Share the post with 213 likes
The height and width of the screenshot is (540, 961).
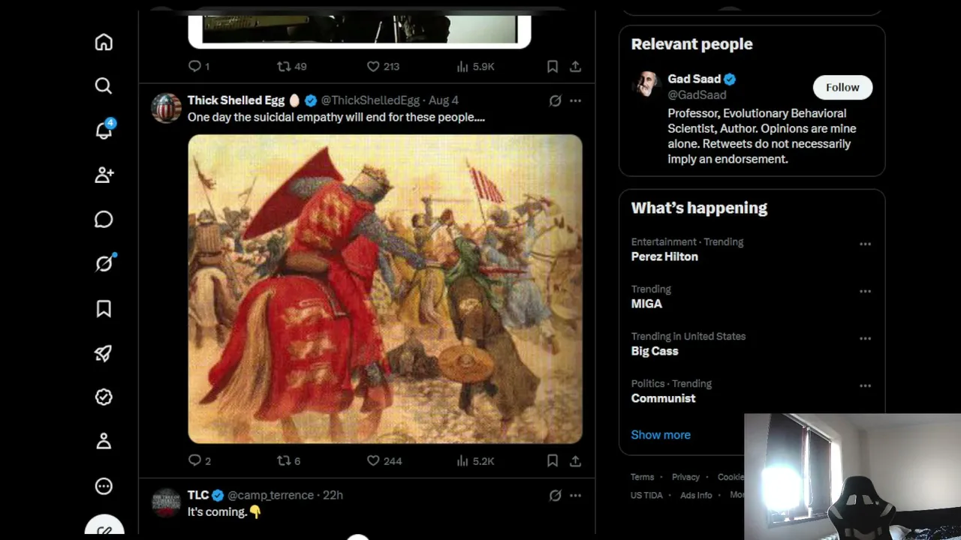(575, 66)
